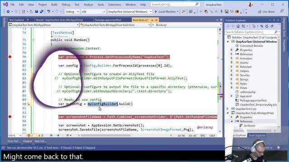This screenshot has width=289, height=162.
Task: Click the notifications bell in status bar
Action: pyautogui.click(x=279, y=148)
